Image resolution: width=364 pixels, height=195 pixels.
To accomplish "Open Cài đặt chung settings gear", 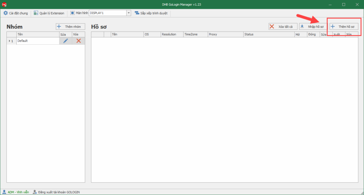I will pos(6,13).
